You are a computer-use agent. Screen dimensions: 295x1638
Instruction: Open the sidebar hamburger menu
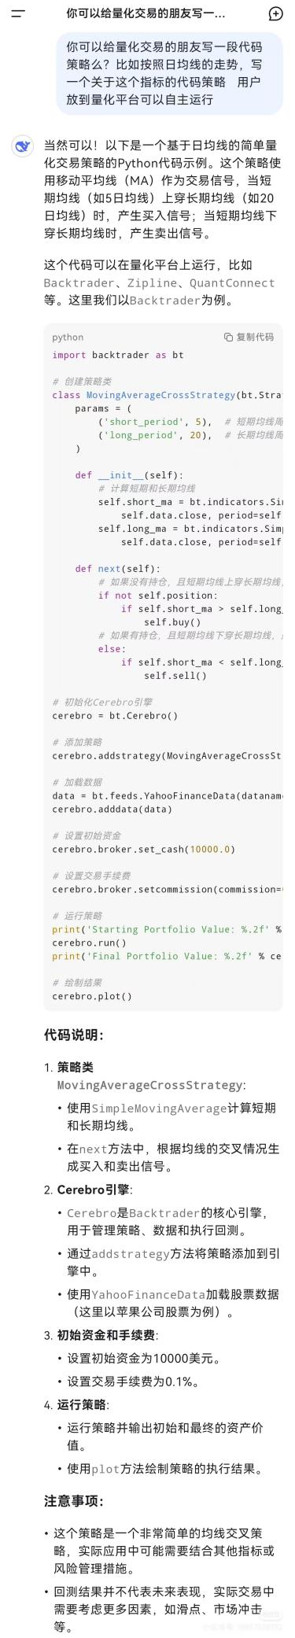(x=17, y=13)
